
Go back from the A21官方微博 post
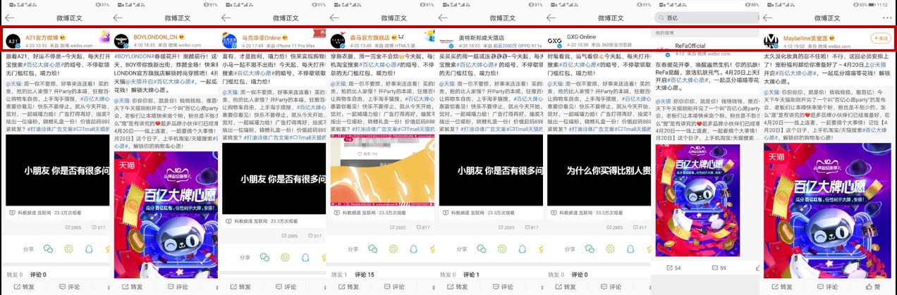[11, 18]
